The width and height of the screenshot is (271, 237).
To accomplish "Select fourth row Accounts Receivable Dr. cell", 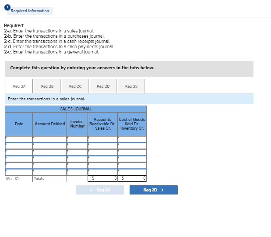I will [102, 159].
